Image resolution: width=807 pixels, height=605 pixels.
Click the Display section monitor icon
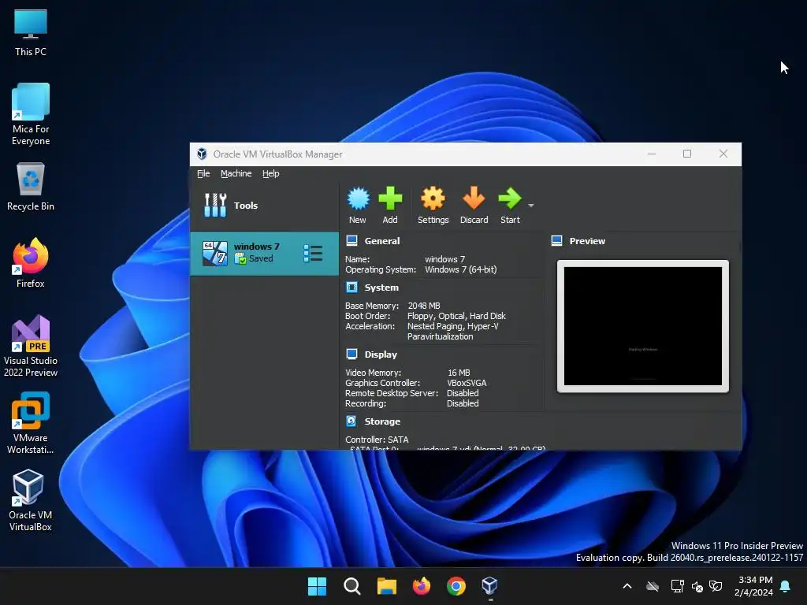(x=352, y=354)
